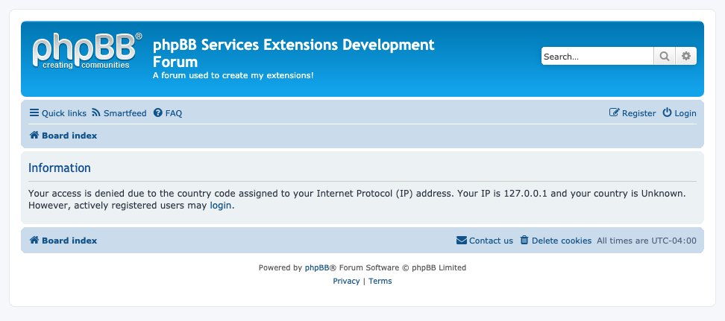Open the FAQ page link

(168, 113)
